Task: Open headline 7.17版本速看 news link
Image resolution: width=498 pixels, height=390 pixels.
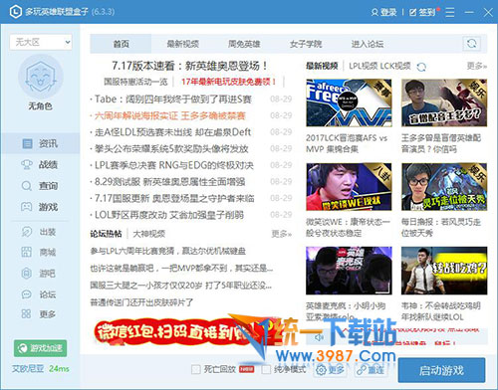Action: tap(190, 66)
